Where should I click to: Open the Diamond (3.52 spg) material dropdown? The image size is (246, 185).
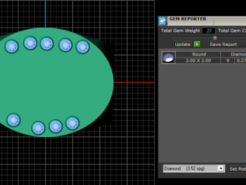point(221,169)
